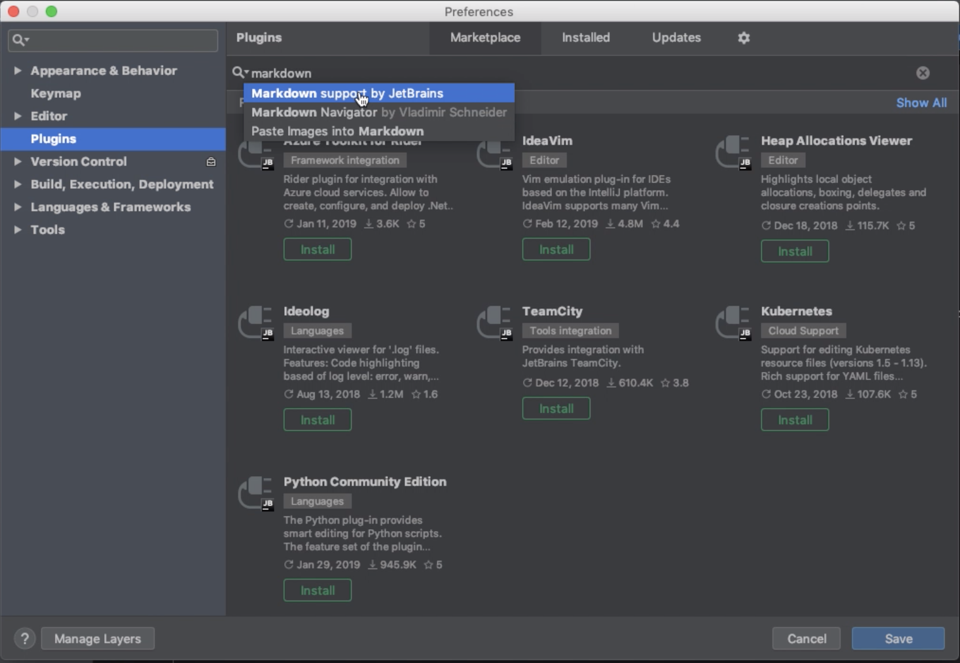Click the IdeaVim 4.4 star rating
The width and height of the screenshot is (960, 663).
[666, 224]
